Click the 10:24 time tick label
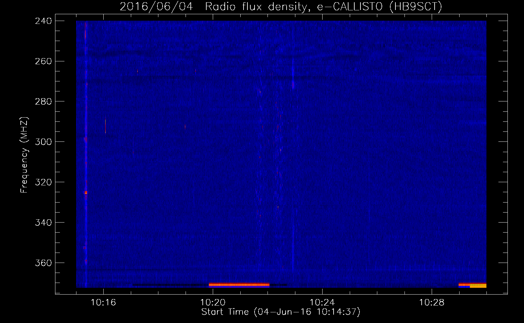 [322, 303]
